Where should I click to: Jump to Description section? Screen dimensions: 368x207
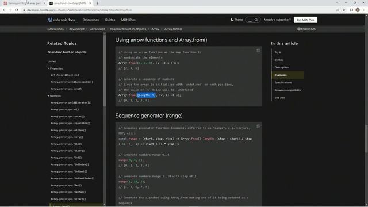[x=282, y=68]
